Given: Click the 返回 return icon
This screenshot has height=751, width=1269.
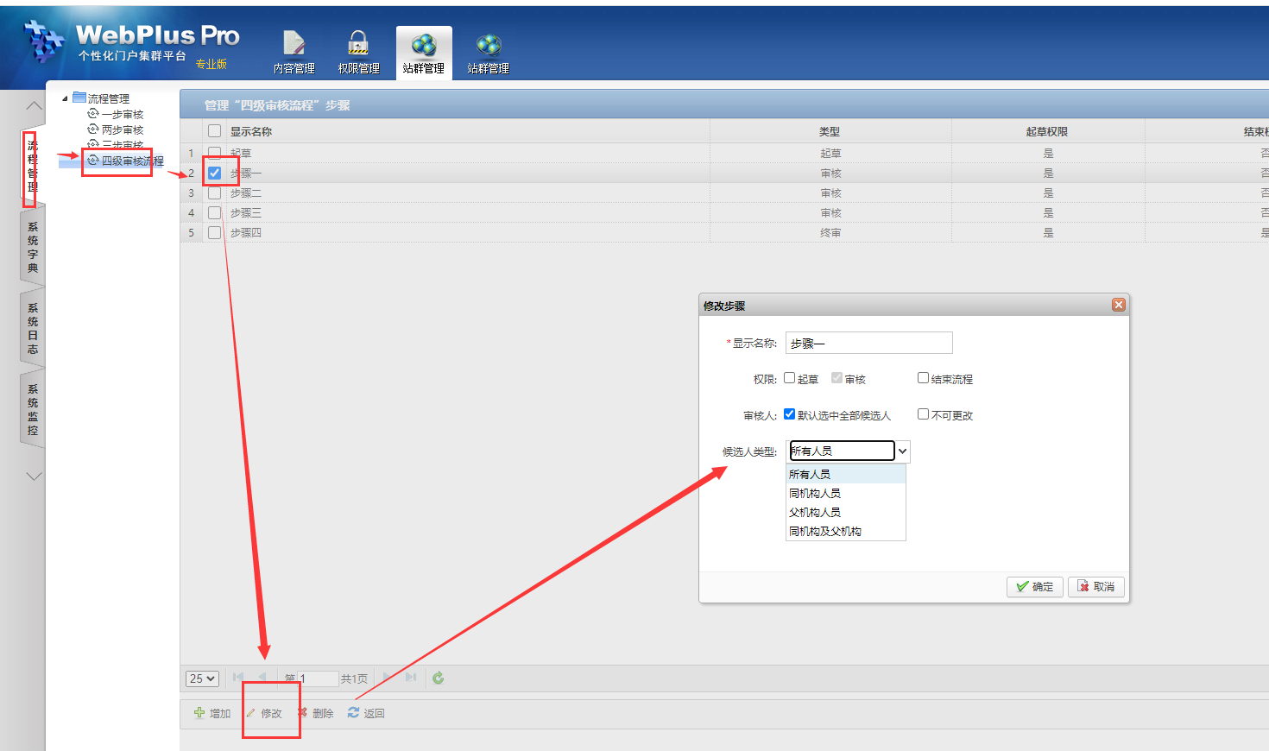Looking at the screenshot, I should point(354,713).
